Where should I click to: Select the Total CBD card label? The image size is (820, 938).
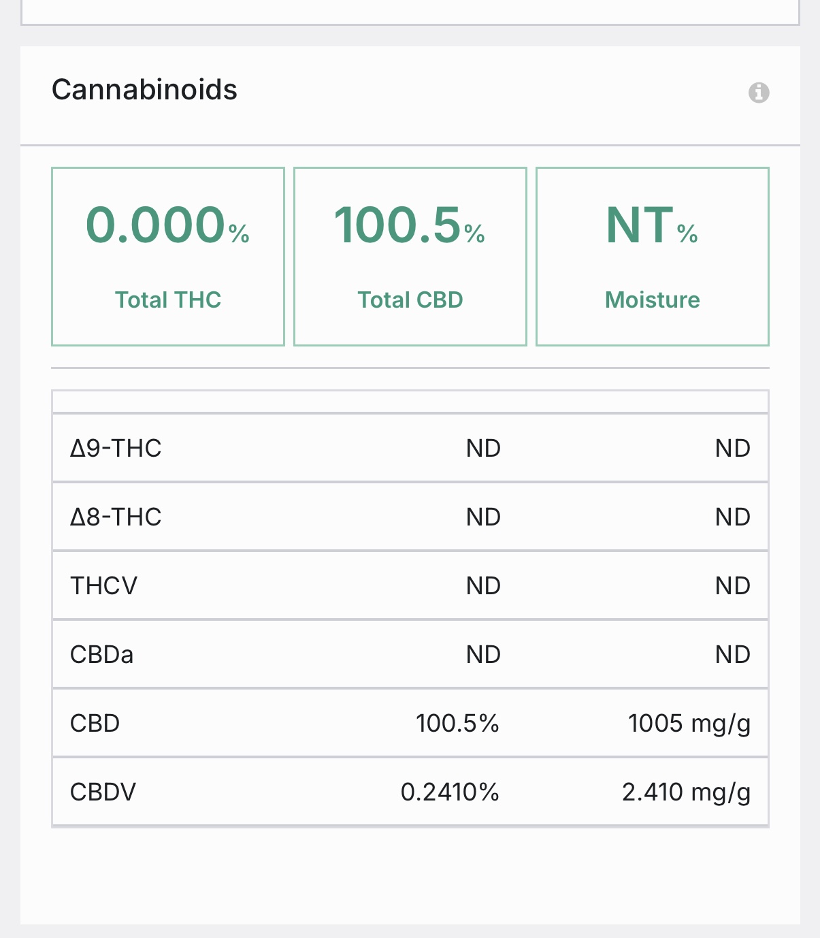tap(410, 300)
